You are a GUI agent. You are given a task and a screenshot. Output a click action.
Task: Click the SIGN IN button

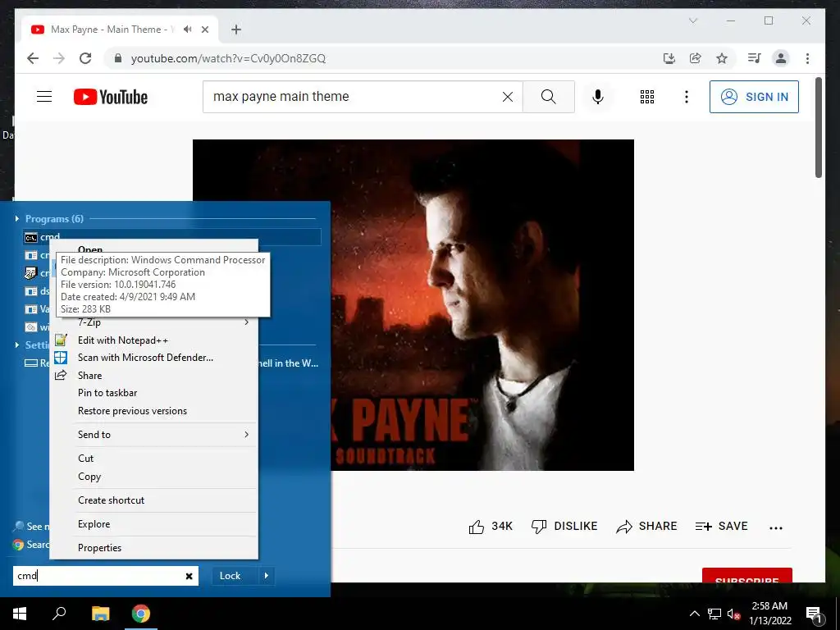755,97
